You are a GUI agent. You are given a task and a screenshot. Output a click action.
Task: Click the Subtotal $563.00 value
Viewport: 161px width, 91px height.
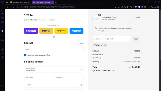(137, 51)
